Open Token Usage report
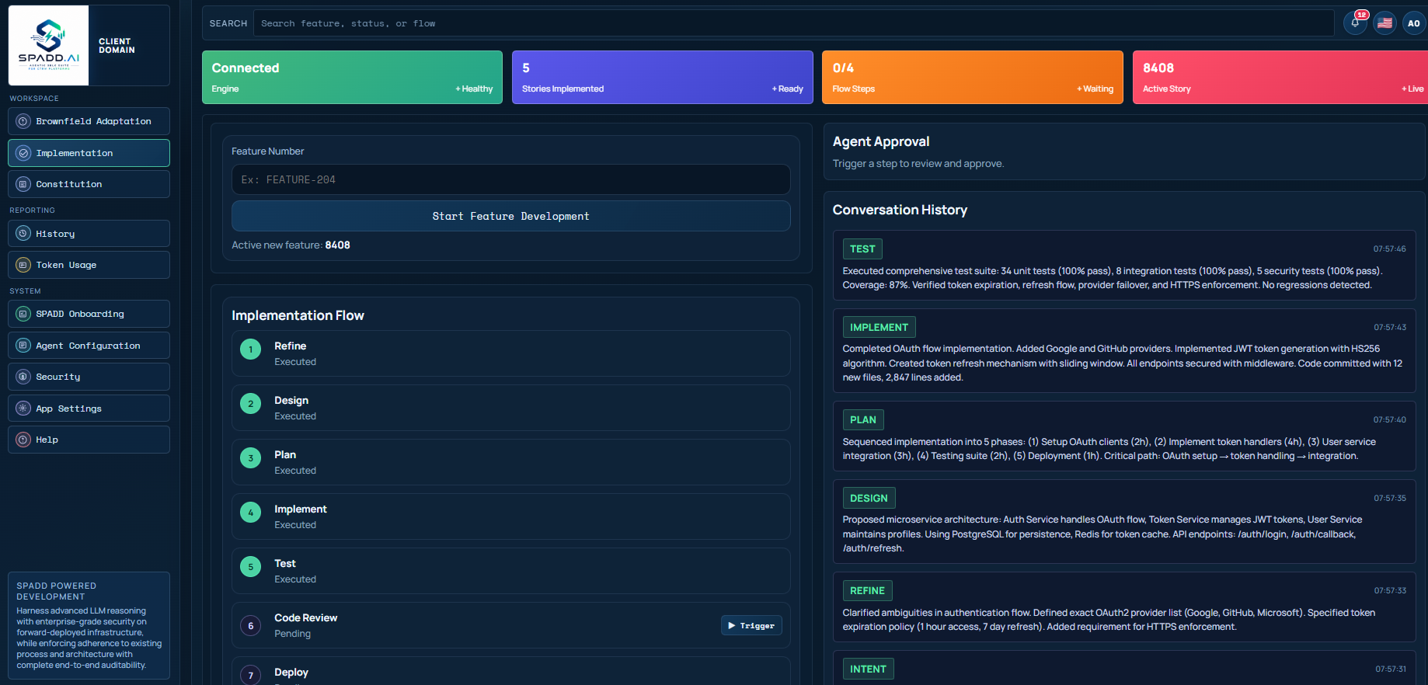 click(89, 265)
